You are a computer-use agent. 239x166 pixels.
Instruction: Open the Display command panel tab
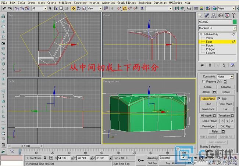227,15
